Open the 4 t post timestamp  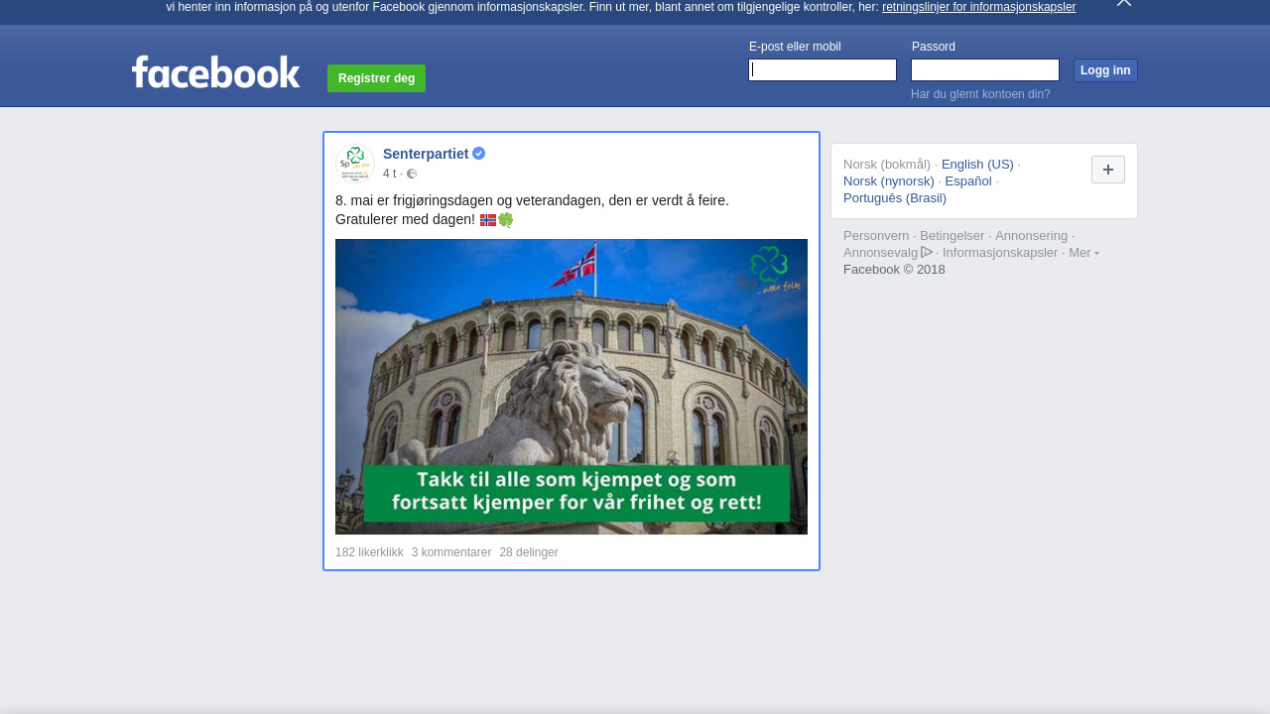coord(389,174)
